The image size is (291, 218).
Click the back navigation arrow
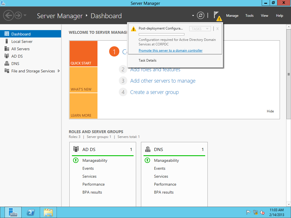click(9, 15)
